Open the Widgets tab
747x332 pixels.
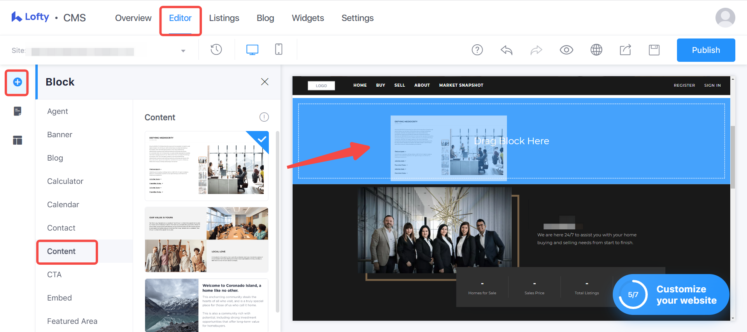point(308,18)
